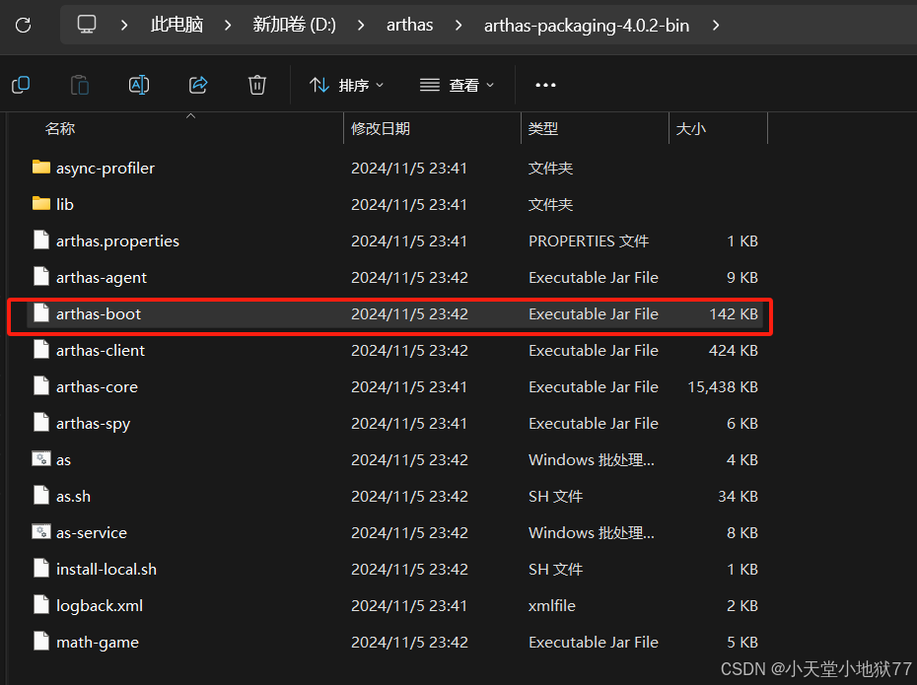
Task: Click the Paste icon in the toolbar
Action: pos(80,85)
